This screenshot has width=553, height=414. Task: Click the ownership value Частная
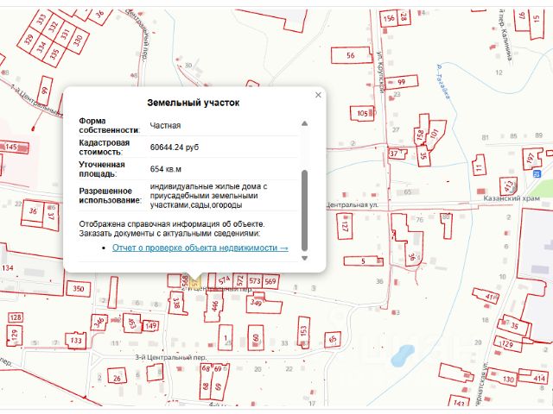coord(165,126)
